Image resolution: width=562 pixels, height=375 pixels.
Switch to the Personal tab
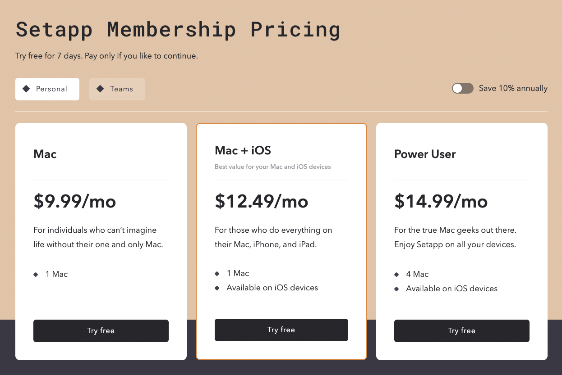[x=47, y=89]
